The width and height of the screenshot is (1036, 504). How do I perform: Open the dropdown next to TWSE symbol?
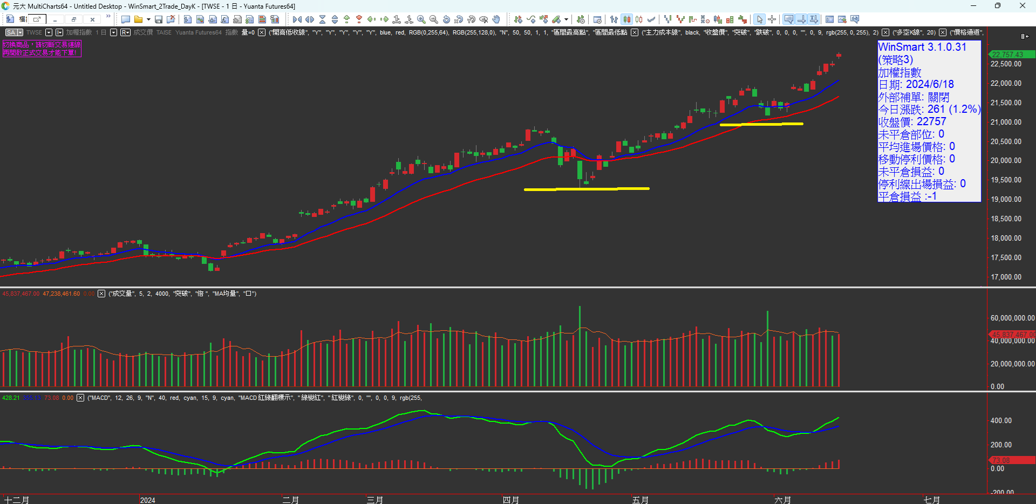49,32
